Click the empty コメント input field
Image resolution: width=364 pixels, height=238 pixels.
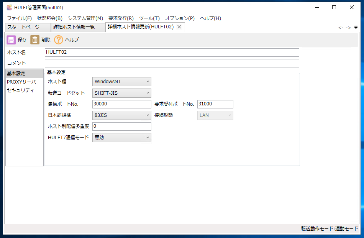(172, 63)
